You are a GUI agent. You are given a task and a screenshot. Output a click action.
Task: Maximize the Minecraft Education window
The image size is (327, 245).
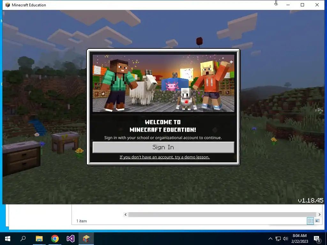coord(302,5)
